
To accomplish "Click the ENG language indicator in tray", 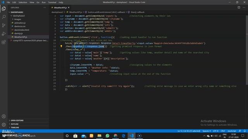I will 225,136.
